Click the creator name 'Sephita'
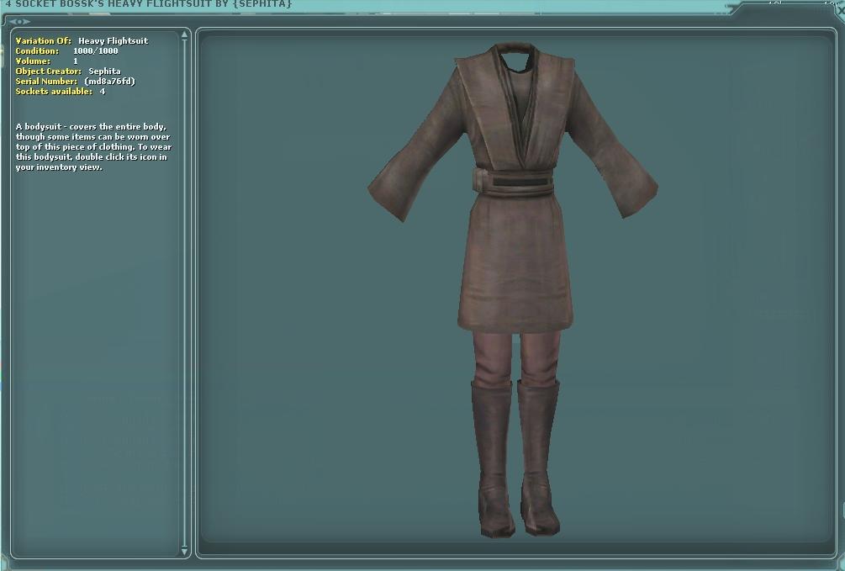Screen dimensions: 845x571 [x=104, y=71]
